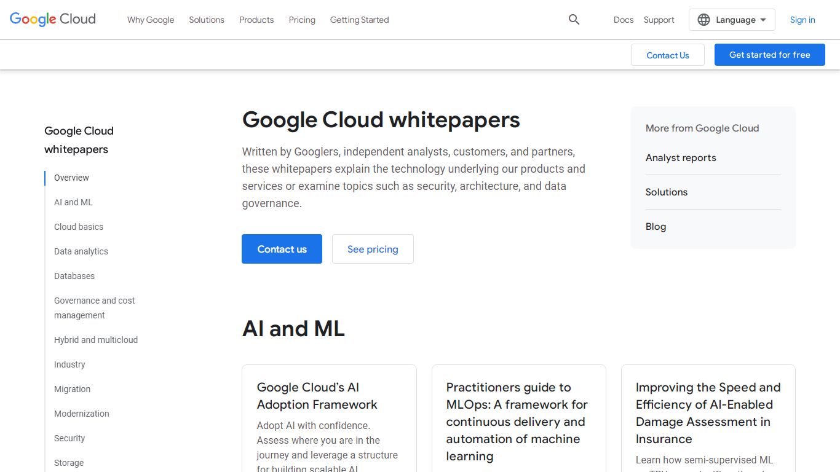
Task: Click the Google Cloud whitepapers sidebar heading
Action: coord(79,140)
